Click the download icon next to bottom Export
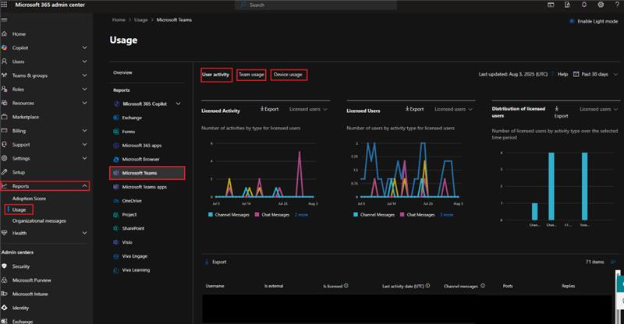 [x=207, y=262]
